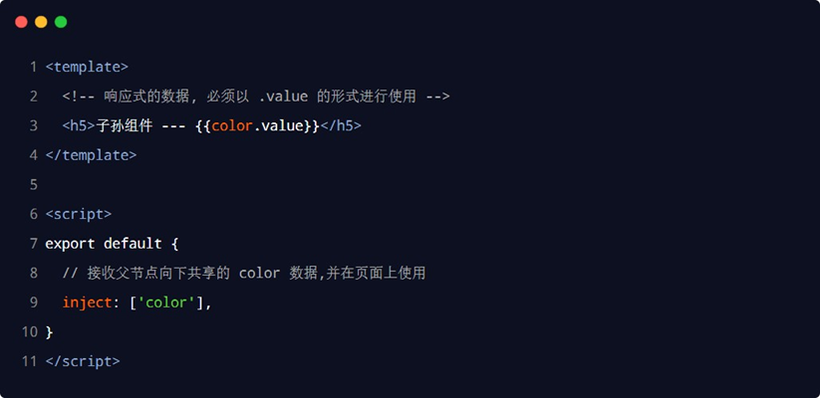Viewport: 820px width, 398px height.
Task: Click the yellow minimize dot
Action: [x=41, y=22]
